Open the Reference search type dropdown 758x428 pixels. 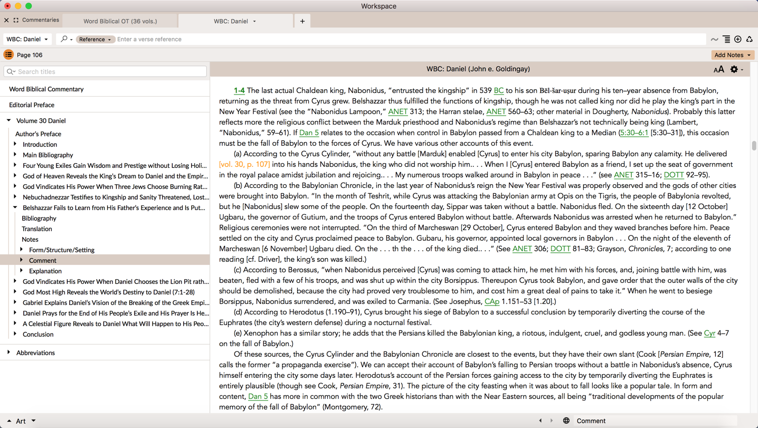[x=94, y=39]
